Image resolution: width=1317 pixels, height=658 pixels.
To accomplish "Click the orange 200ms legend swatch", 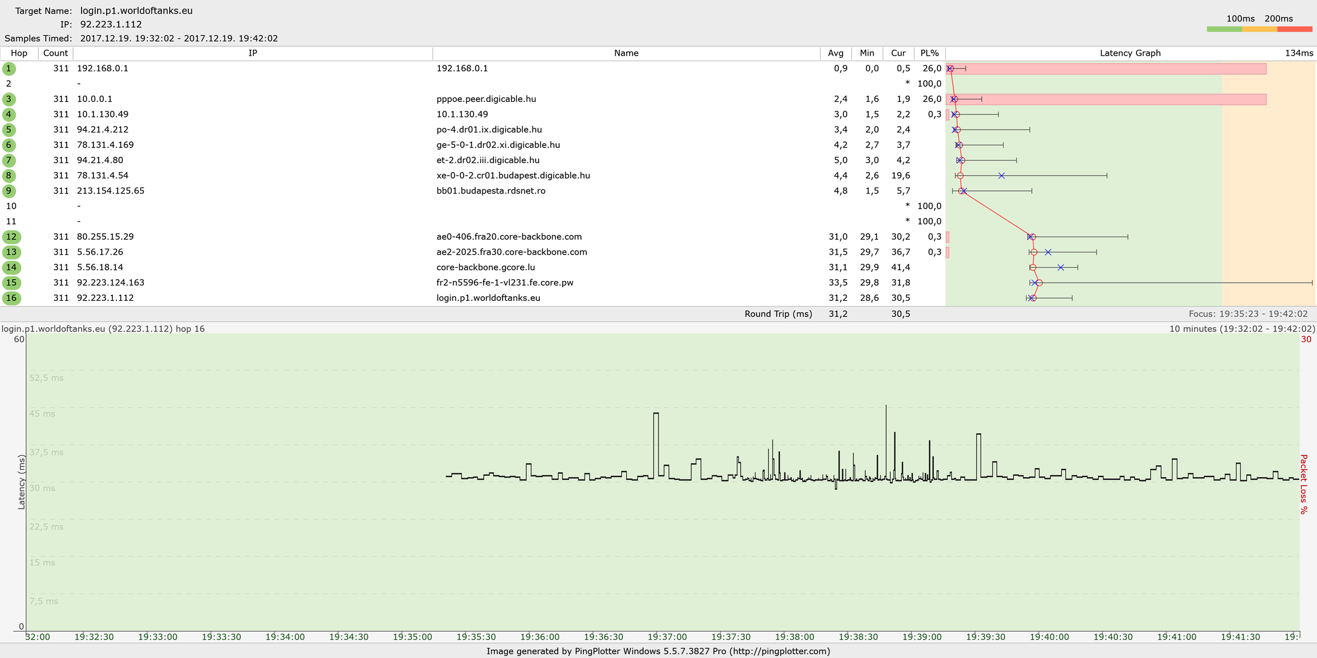I will (x=1259, y=29).
